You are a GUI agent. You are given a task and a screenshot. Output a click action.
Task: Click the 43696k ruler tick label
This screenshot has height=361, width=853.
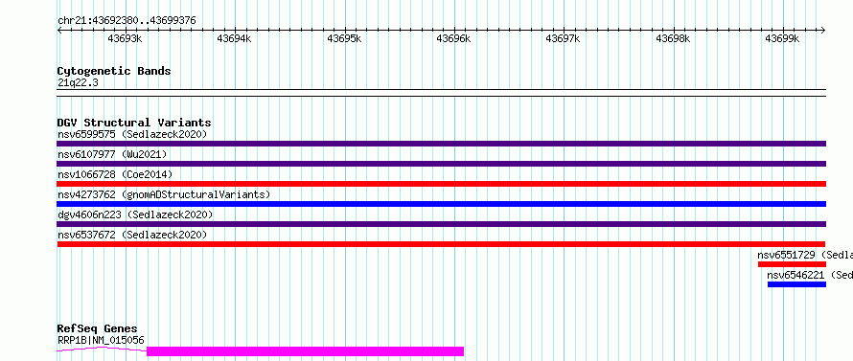(x=454, y=38)
